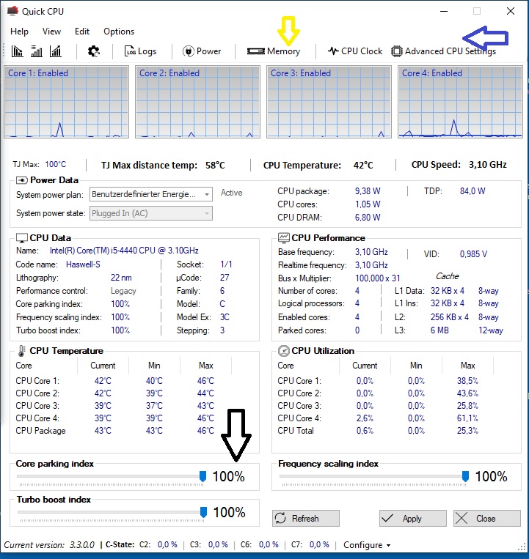529x559 pixels.
Task: Expand the System power plan dropdown
Action: coord(151,194)
